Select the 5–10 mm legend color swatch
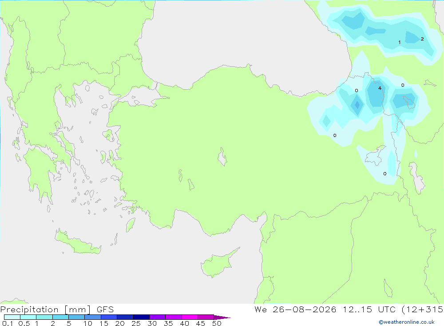The width and height of the screenshot is (444, 326). [x=77, y=317]
